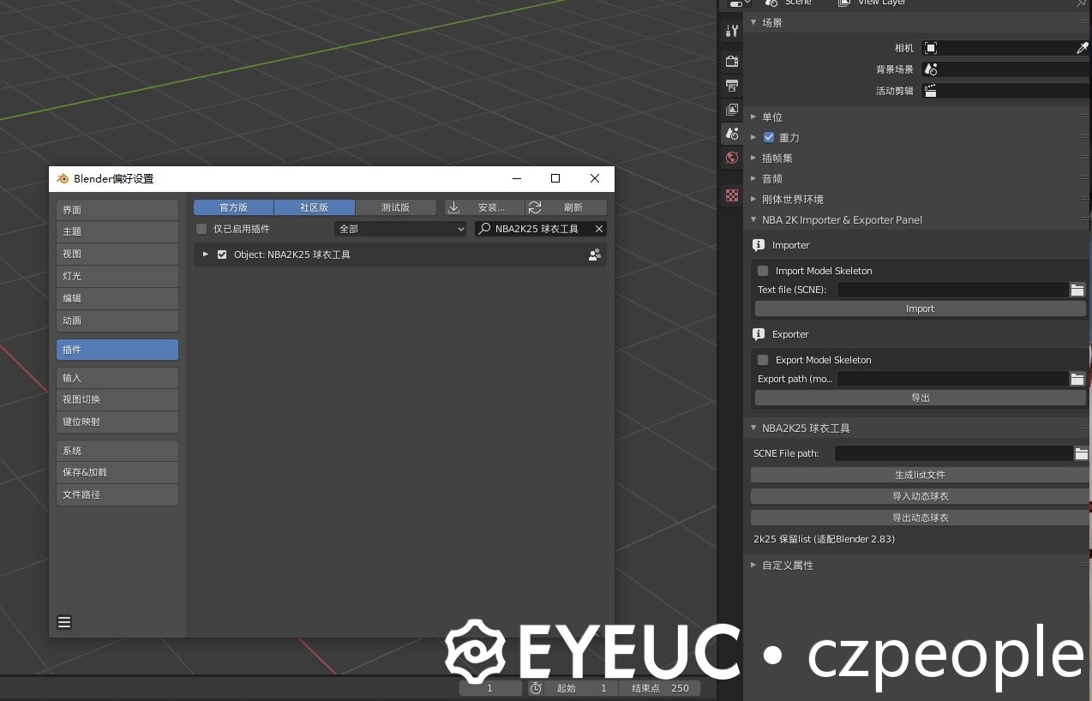This screenshot has height=701, width=1092.
Task: Uncheck the 重力 checkbox
Action: pos(768,137)
